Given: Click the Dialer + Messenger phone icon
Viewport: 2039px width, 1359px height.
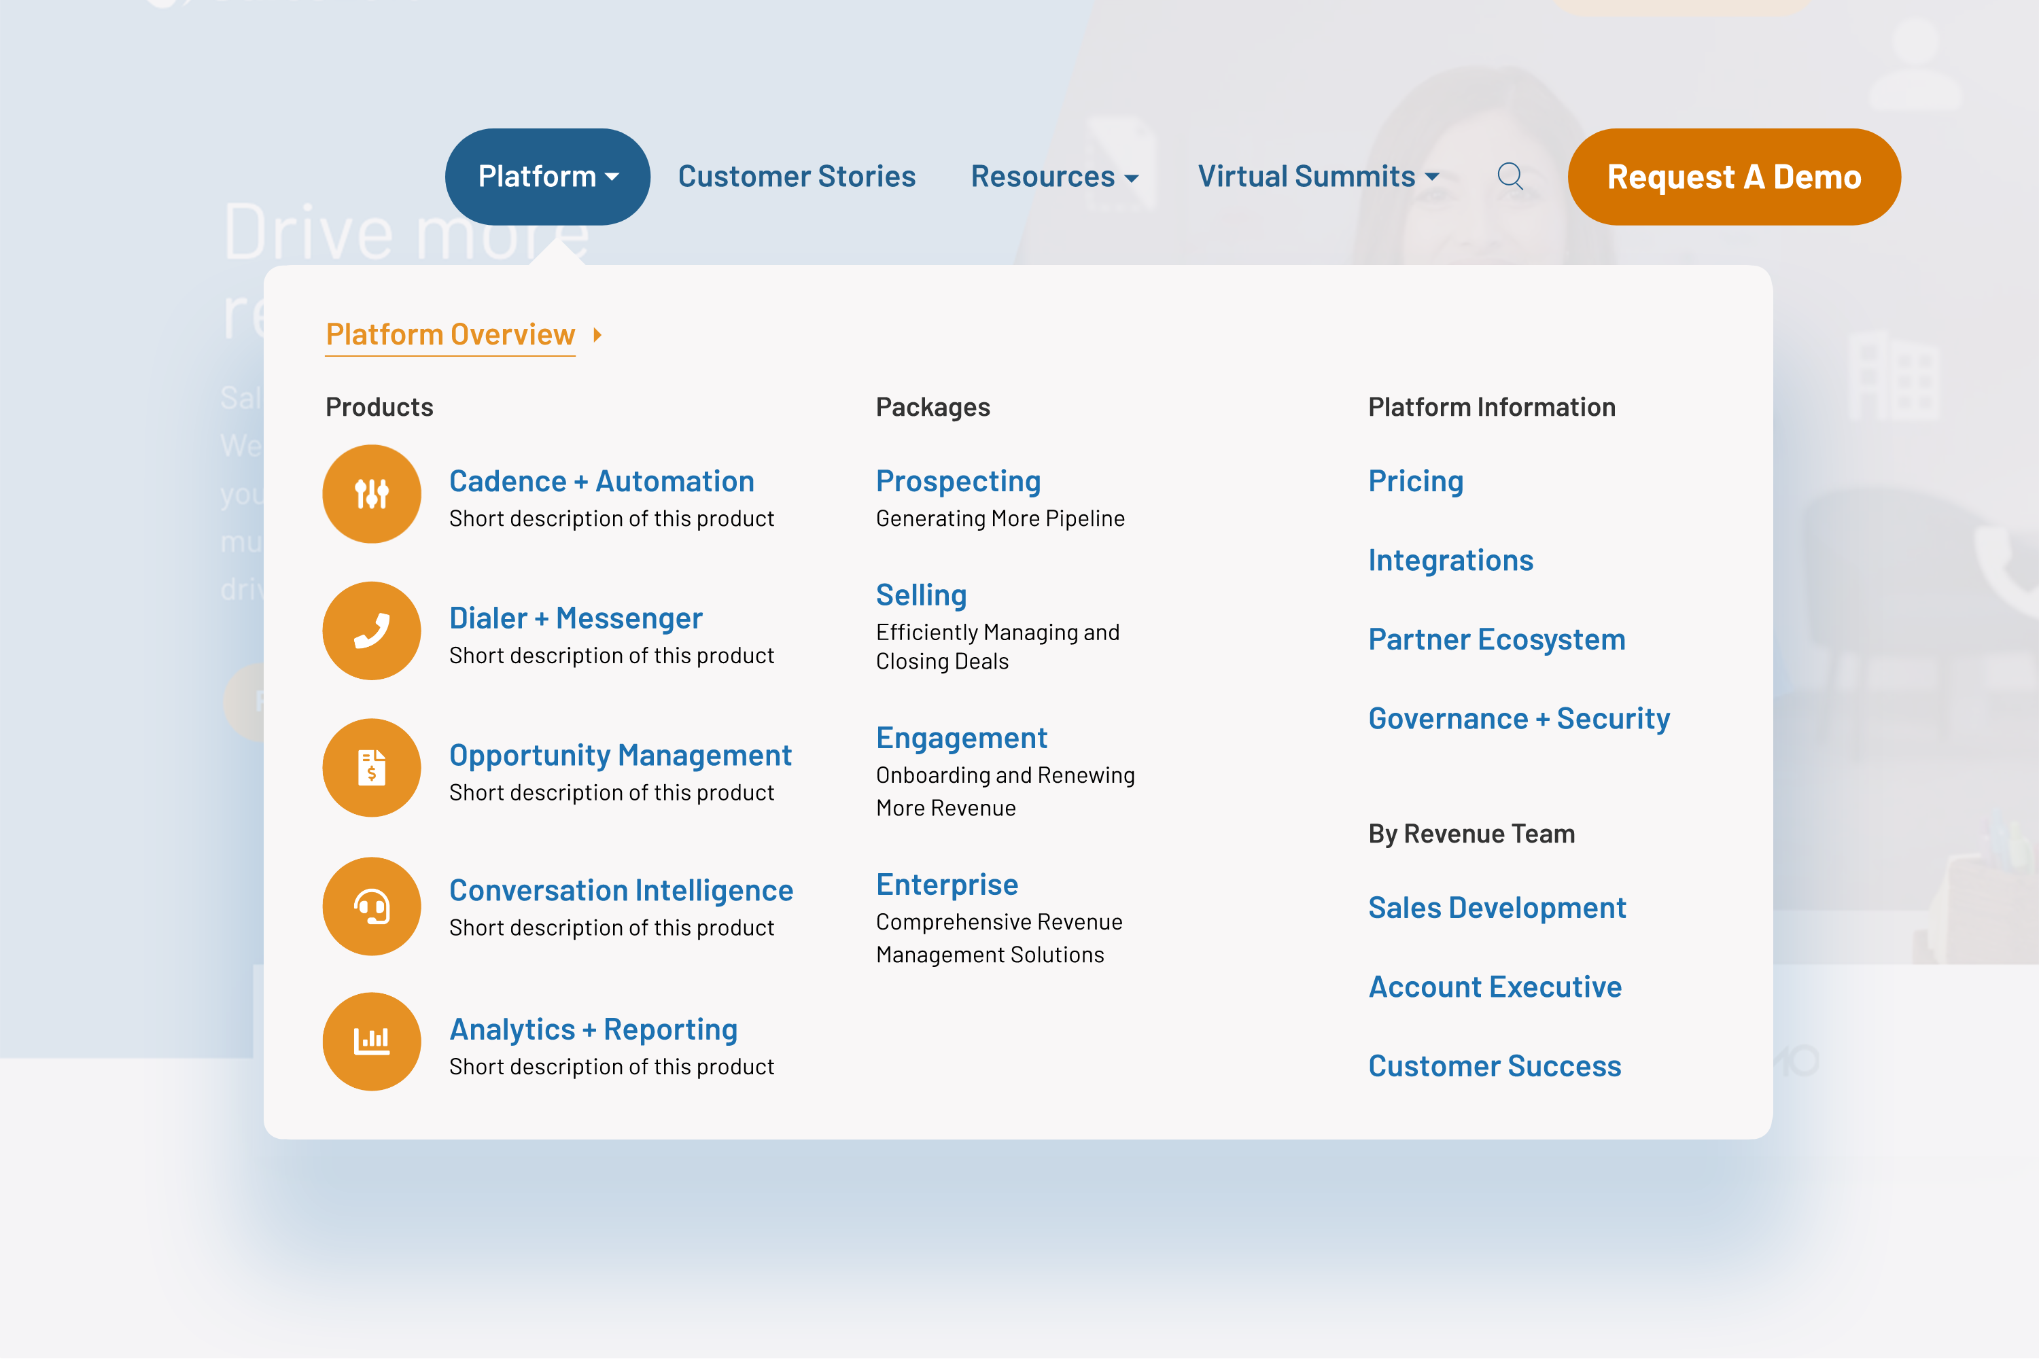Looking at the screenshot, I should [372, 631].
